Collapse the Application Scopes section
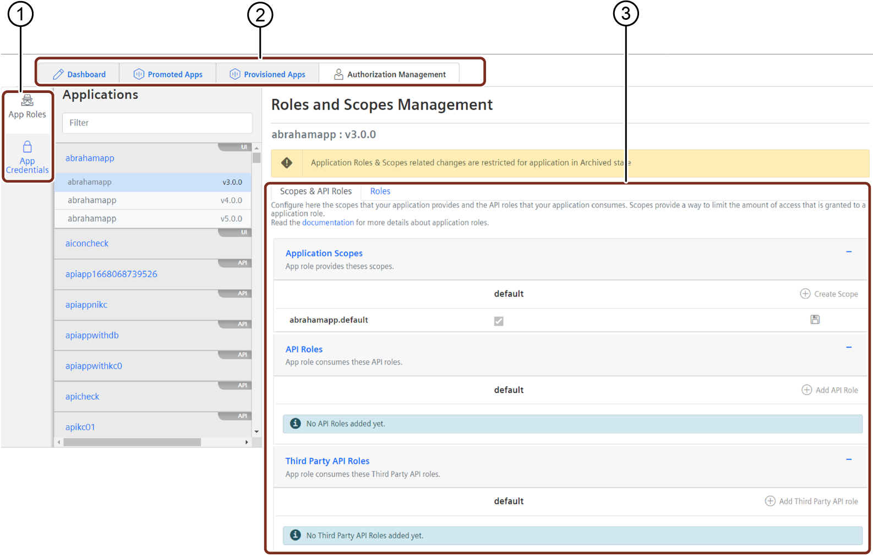 pyautogui.click(x=849, y=252)
